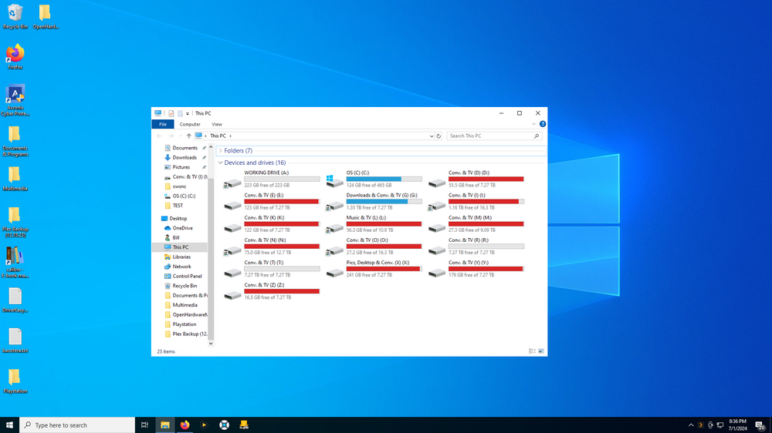Viewport: 772px width, 433px height.
Task: Open Firefox desktop shortcut
Action: [15, 57]
